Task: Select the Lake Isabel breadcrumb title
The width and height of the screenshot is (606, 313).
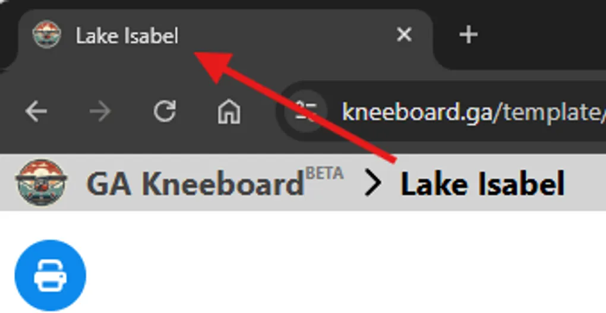Action: [482, 184]
